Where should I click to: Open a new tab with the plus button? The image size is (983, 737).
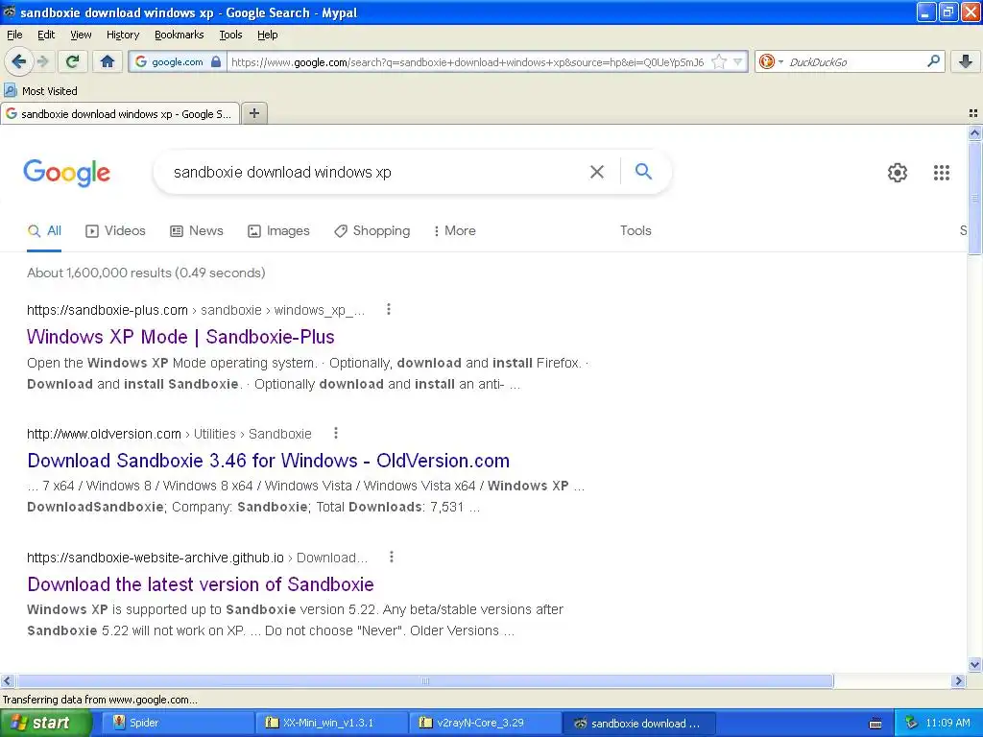[253, 113]
